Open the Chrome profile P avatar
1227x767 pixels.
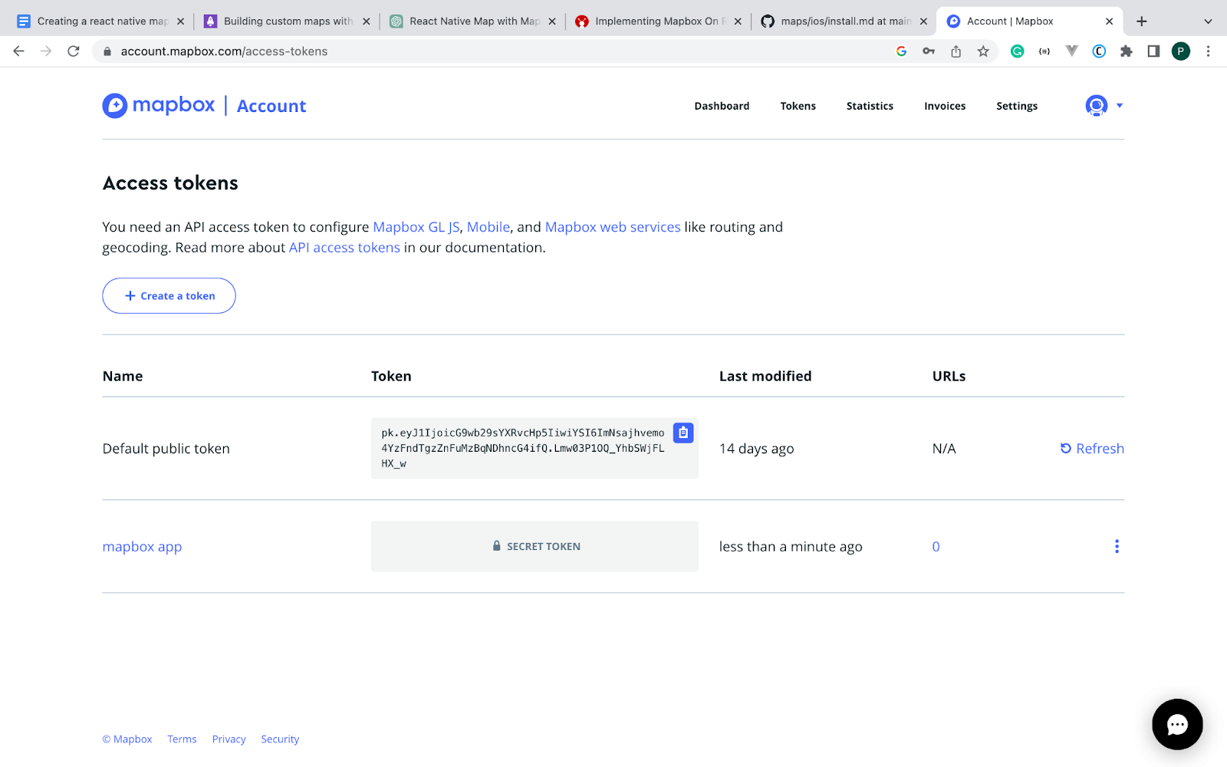coord(1181,51)
